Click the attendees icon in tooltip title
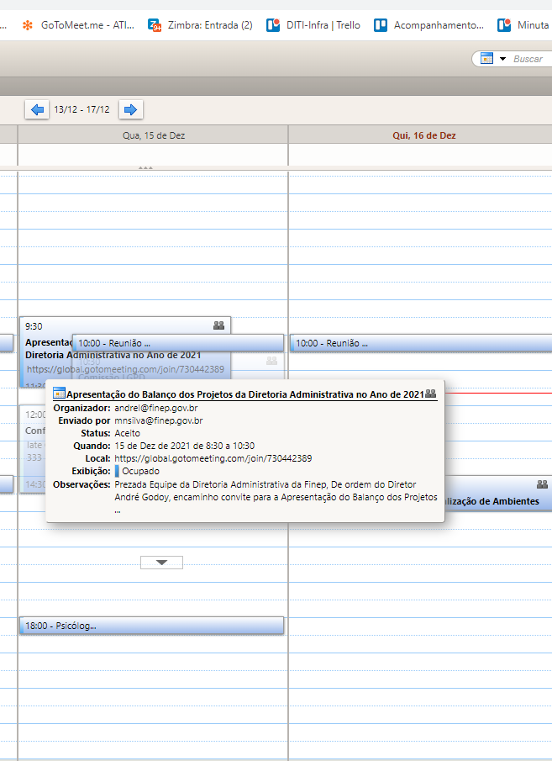552x761 pixels. 431,394
